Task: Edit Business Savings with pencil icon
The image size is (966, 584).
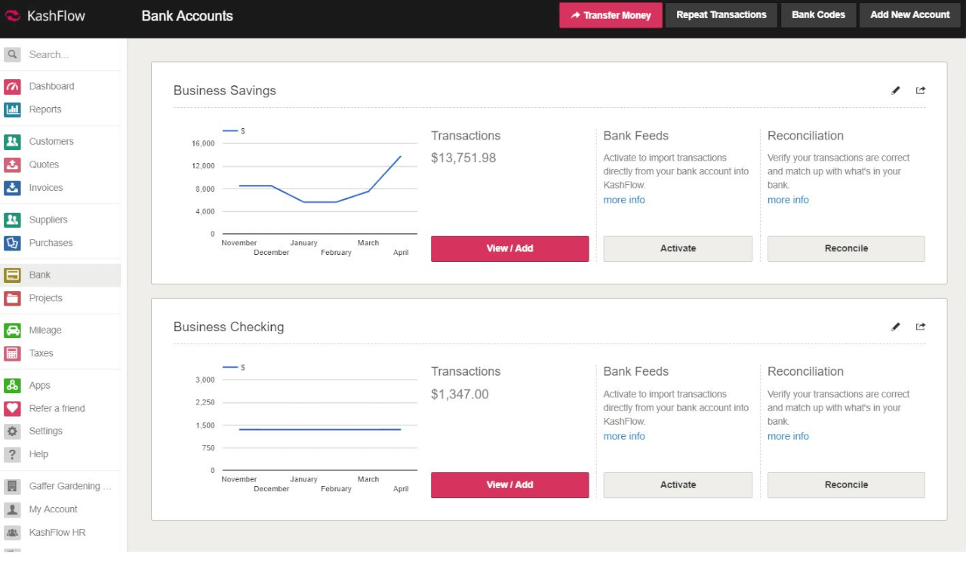Action: [x=896, y=91]
